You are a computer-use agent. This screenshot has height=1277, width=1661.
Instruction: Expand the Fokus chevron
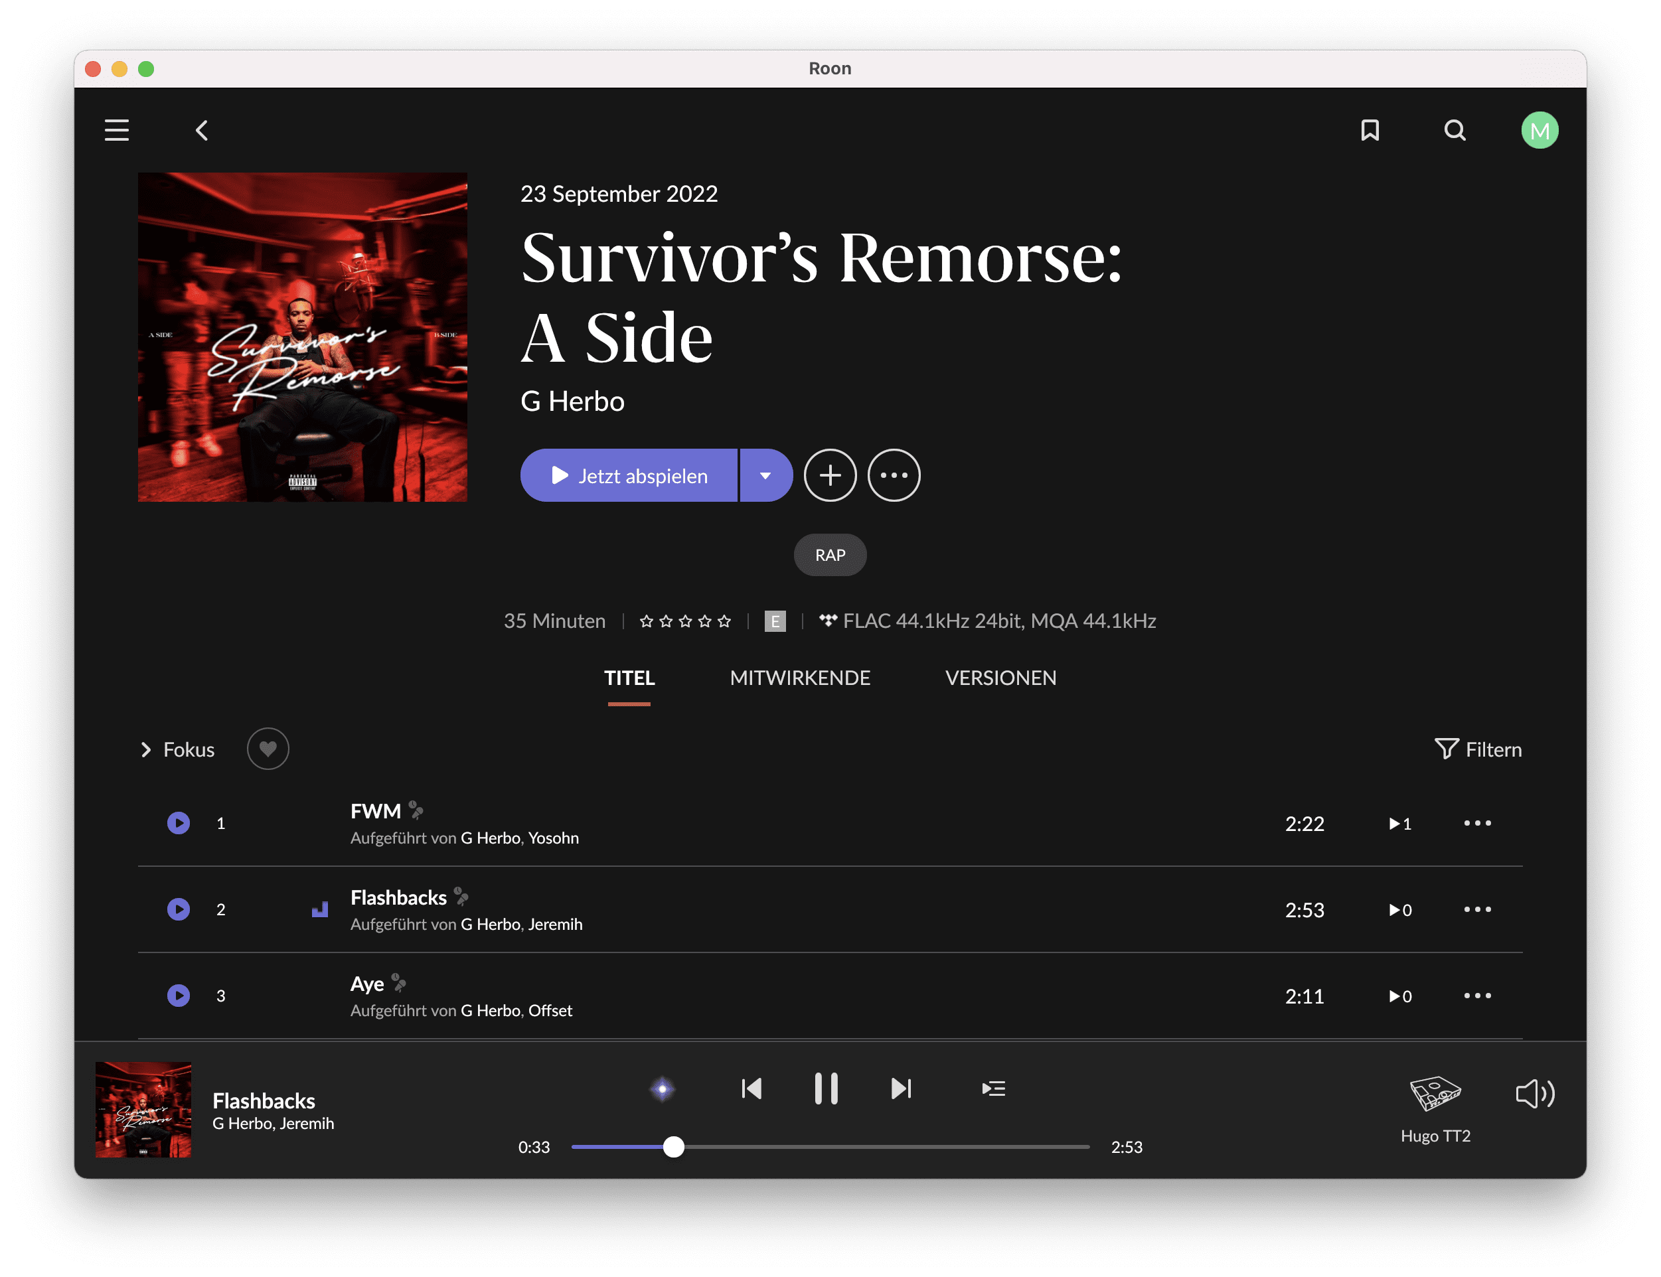coord(146,749)
